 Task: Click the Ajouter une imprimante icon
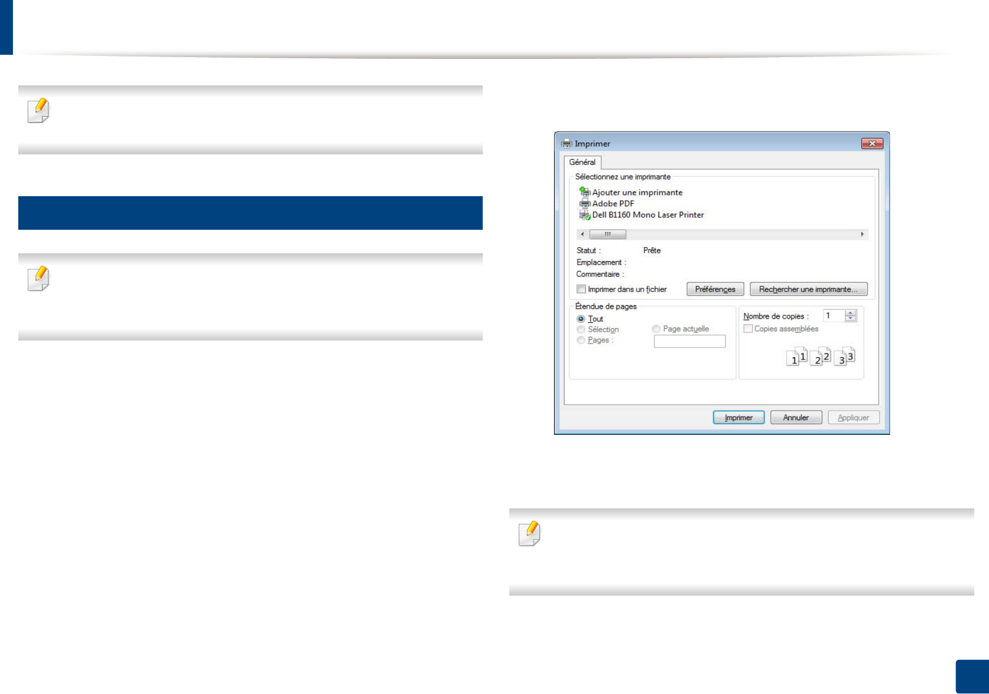585,192
